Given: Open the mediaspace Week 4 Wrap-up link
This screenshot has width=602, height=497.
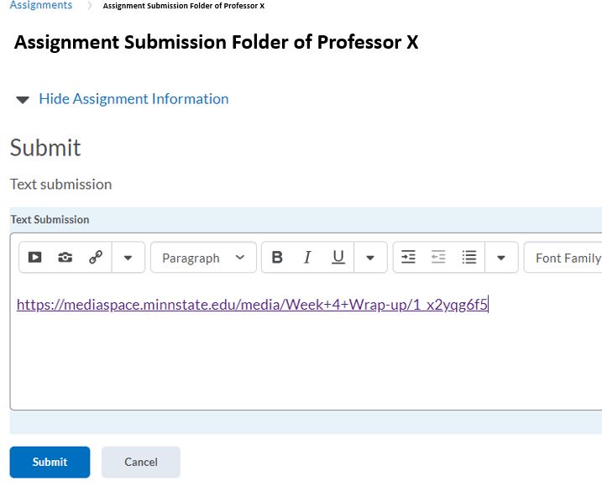Looking at the screenshot, I should point(252,305).
